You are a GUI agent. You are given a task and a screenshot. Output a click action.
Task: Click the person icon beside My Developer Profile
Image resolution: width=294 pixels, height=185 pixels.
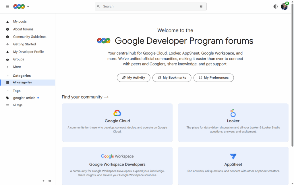7,52
